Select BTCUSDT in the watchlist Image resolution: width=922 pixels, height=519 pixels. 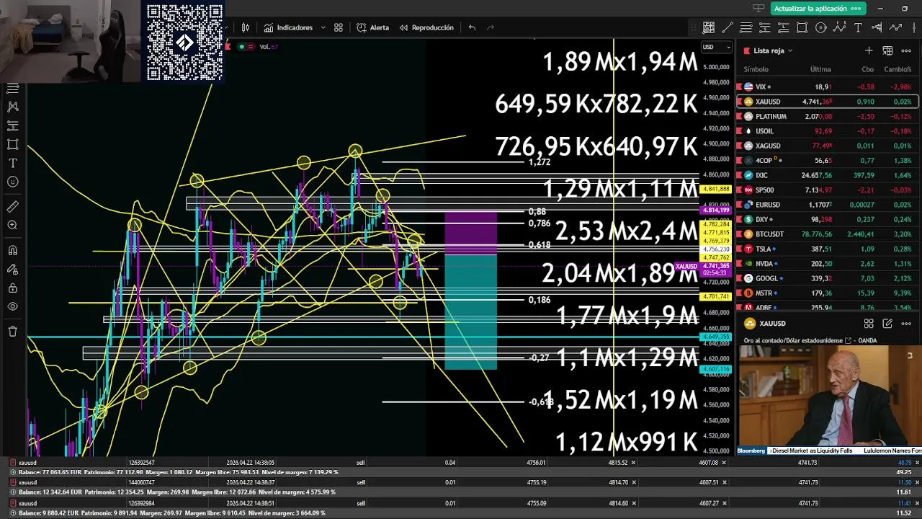(x=828, y=234)
